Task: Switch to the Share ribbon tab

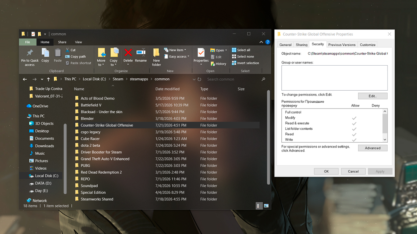Action: click(x=62, y=42)
